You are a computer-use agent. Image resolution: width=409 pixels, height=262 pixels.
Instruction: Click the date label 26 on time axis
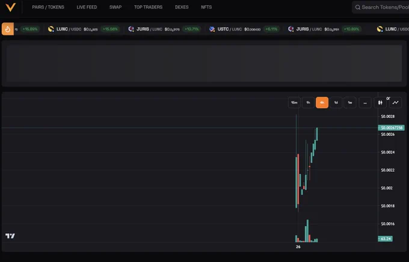pyautogui.click(x=298, y=246)
